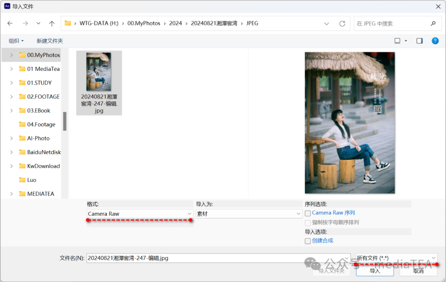Select the MEDIATEA folder

pos(36,194)
